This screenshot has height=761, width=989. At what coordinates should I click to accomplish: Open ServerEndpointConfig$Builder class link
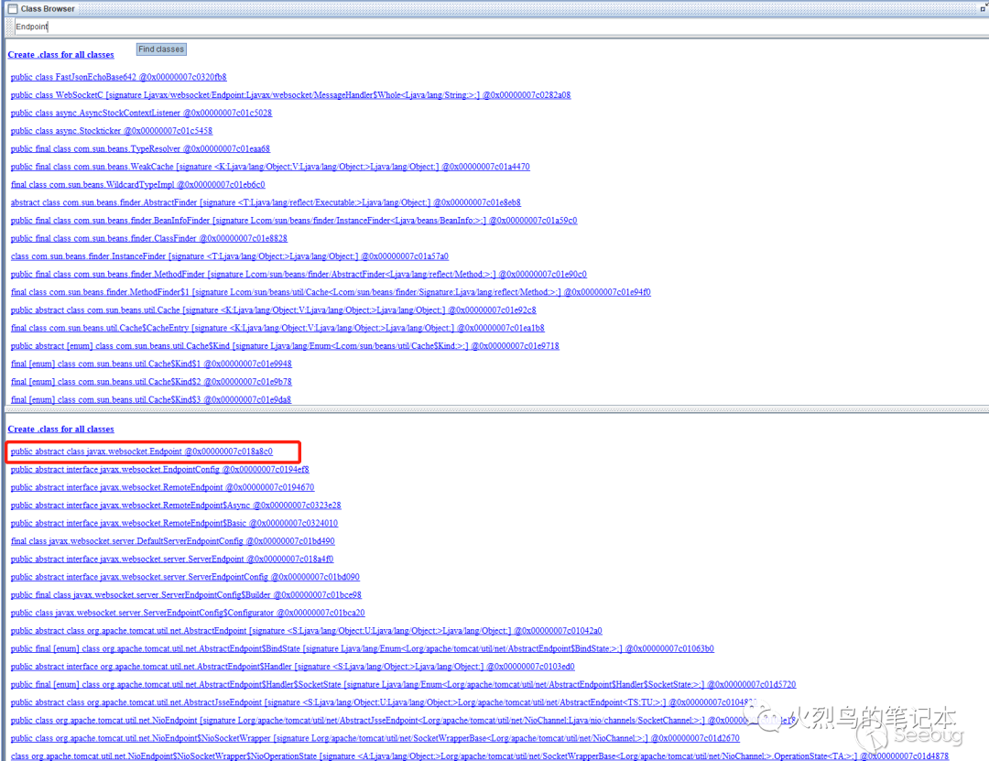pos(186,595)
